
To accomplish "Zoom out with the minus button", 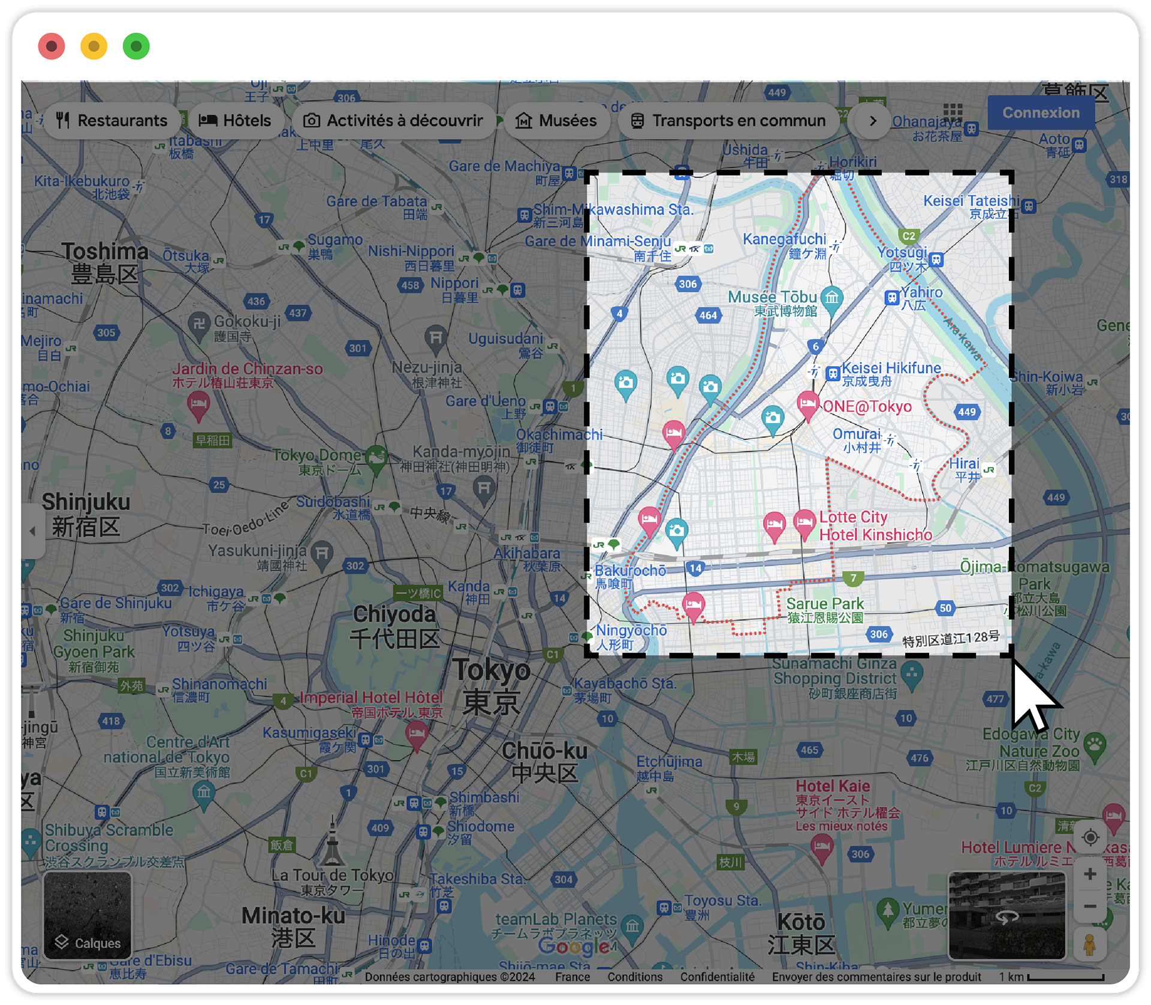I will click(1090, 906).
